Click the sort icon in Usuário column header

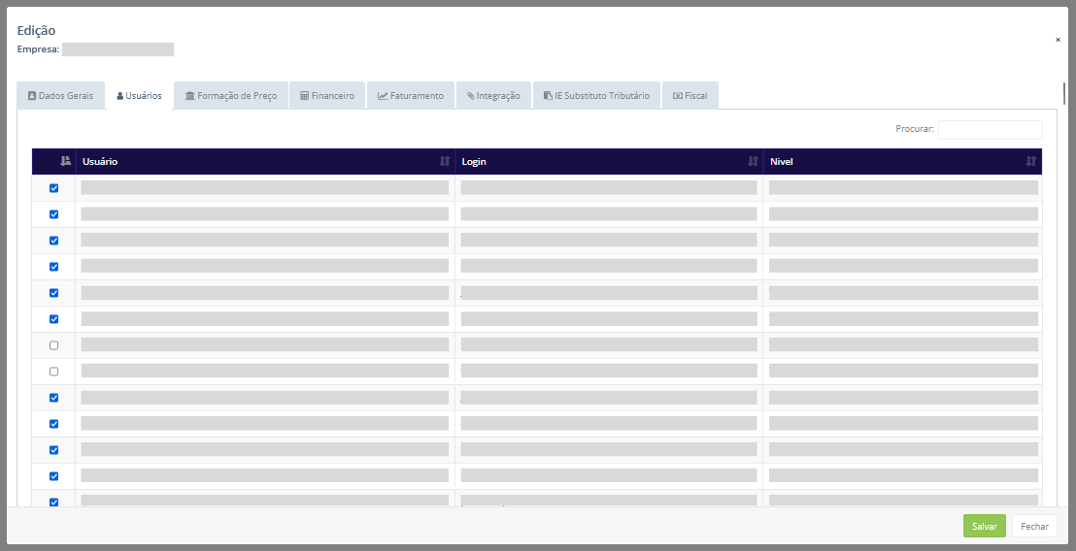[445, 161]
